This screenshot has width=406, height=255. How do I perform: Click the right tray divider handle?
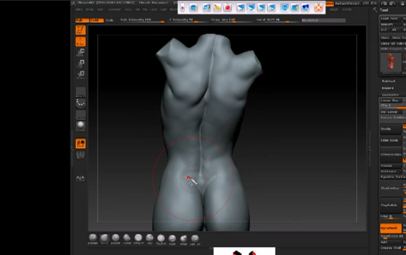point(370,149)
